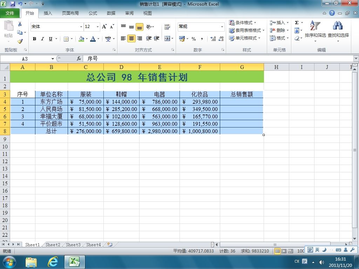This screenshot has width=359, height=269.
Task: Click the Cut scissors icon
Action: click(20, 24)
